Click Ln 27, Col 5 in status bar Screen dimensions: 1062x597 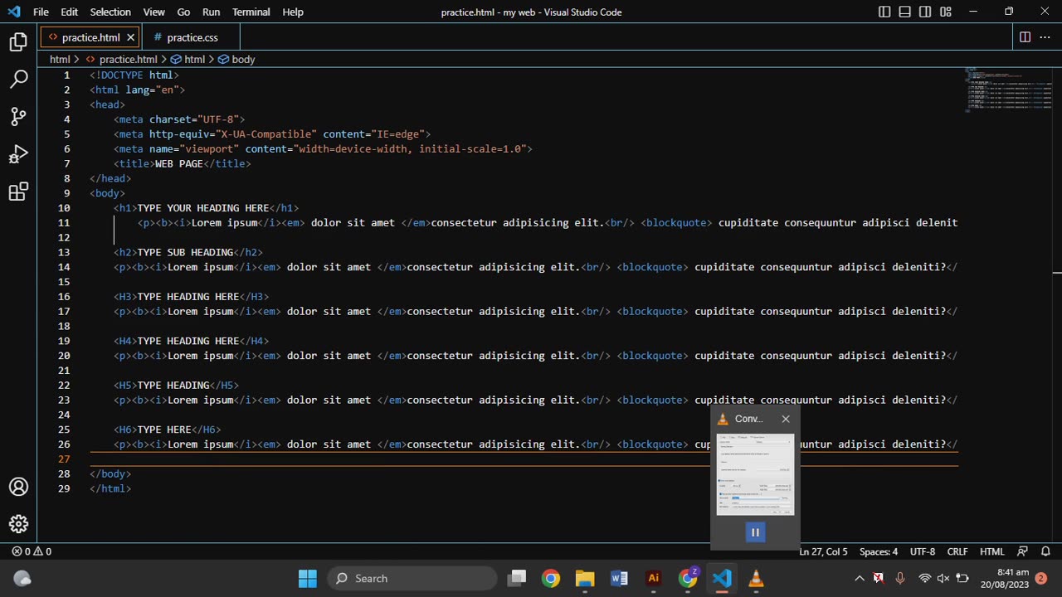tap(823, 551)
